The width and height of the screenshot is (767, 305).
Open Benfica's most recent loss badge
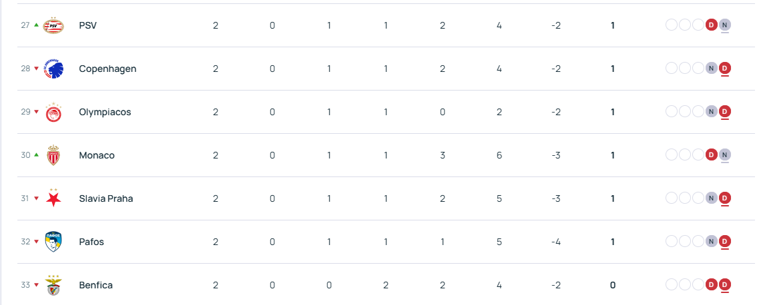725,285
